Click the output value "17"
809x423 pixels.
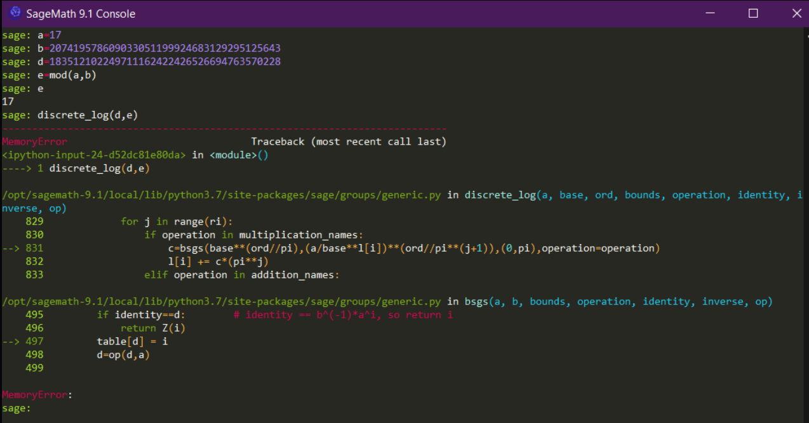click(8, 101)
